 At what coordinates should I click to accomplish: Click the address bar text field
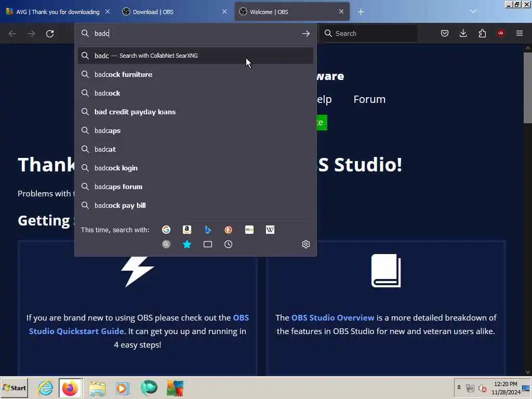click(195, 33)
